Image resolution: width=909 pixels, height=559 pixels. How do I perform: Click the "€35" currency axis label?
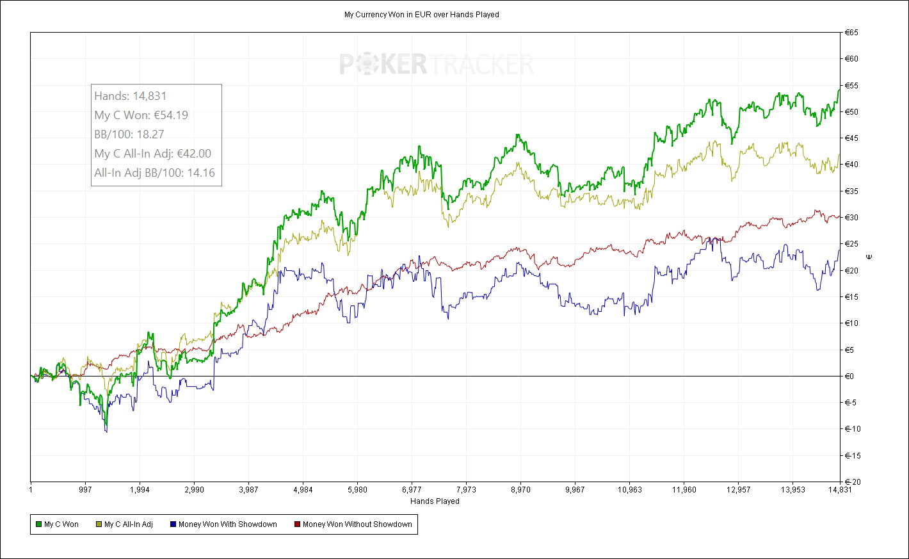(x=852, y=191)
